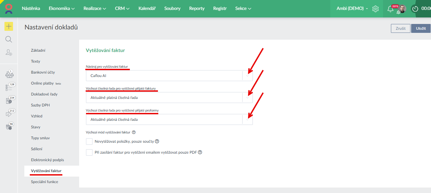Enable 'Nevytěžovat položky, pouze součty' checkbox
Screen dimensions: 431x193
point(89,142)
